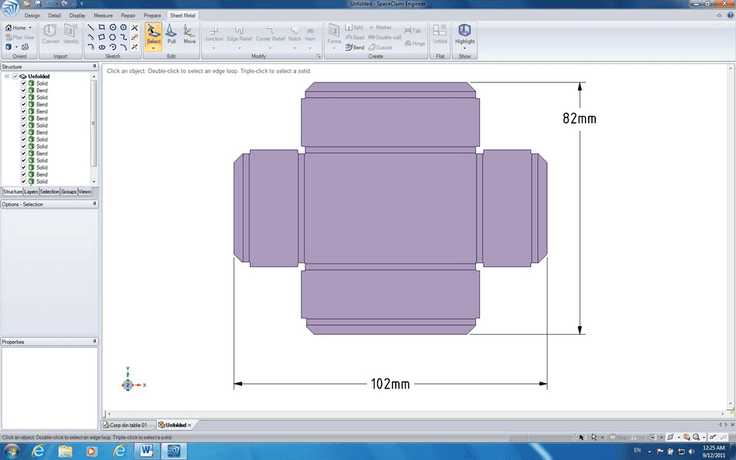Viewport: 736px width, 460px height.
Task: Select the Tangent Arc sketch tool
Action: pos(90,47)
